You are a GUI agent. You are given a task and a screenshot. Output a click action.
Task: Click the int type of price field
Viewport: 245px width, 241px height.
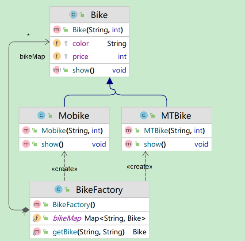[x=122, y=57]
